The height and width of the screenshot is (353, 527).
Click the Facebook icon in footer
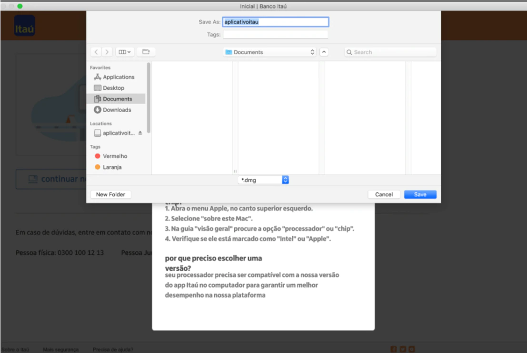coord(394,349)
